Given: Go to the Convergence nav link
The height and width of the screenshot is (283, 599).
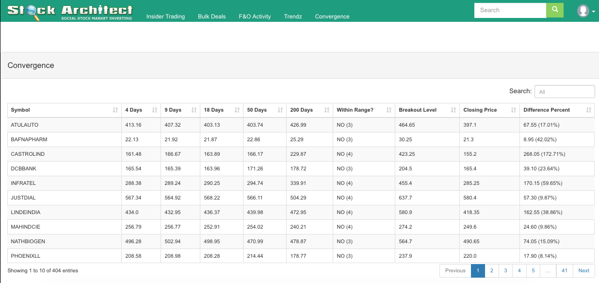Looking at the screenshot, I should (332, 17).
